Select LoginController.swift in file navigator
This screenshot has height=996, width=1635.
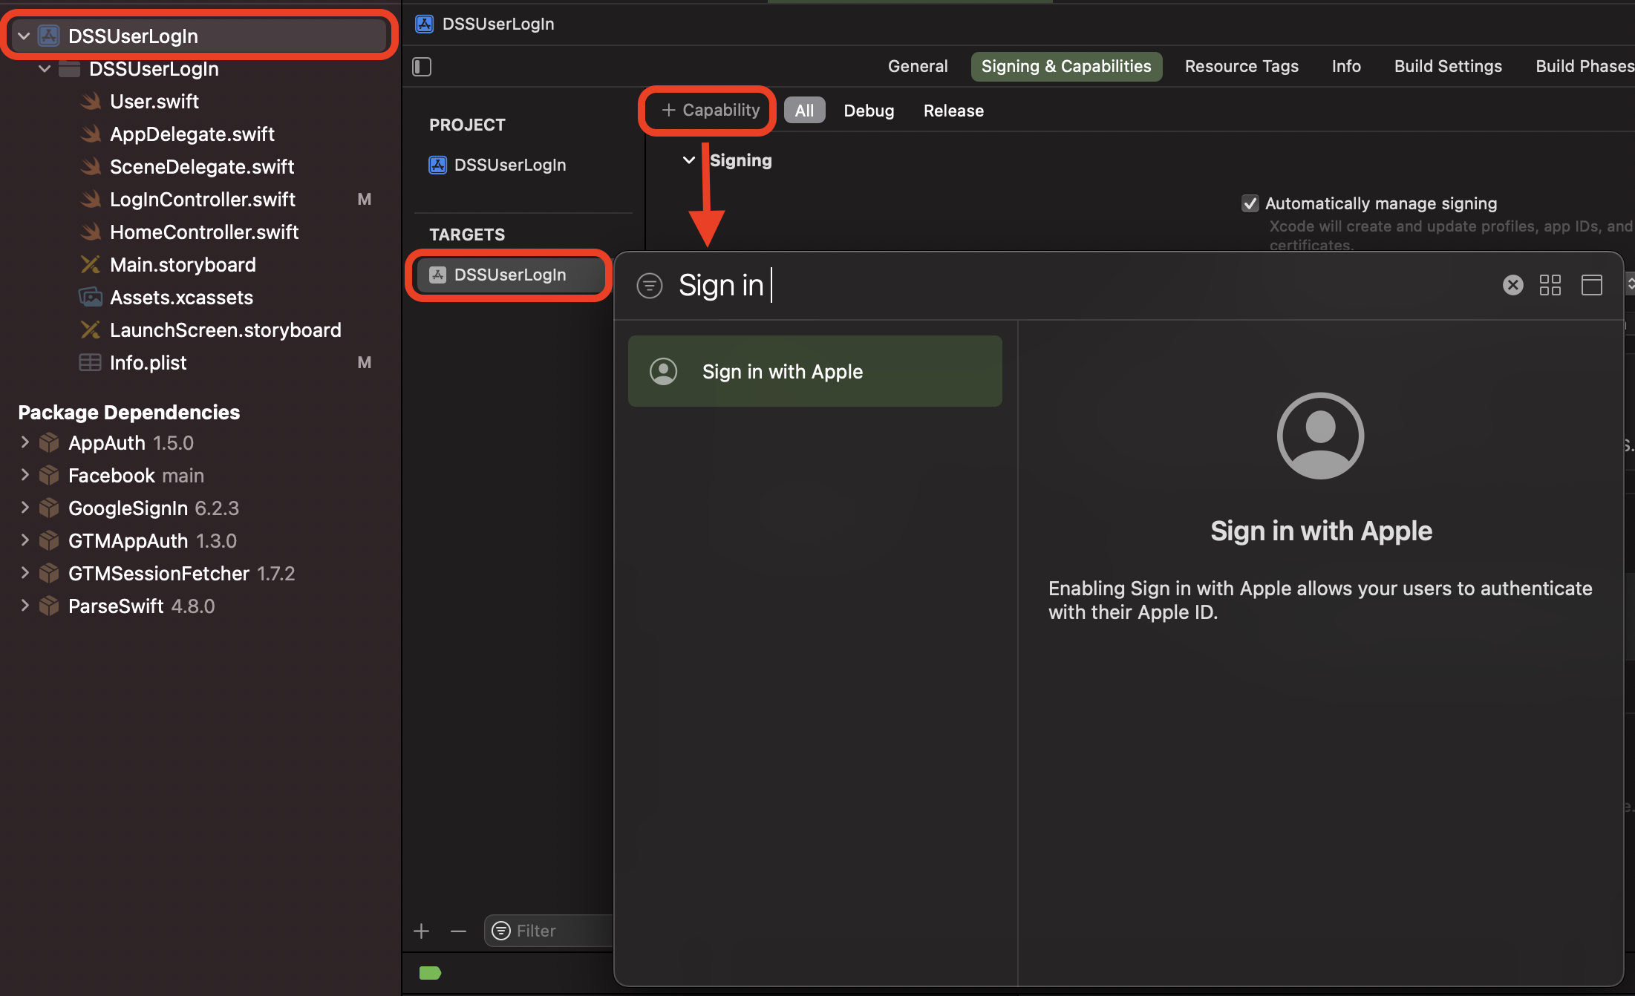(202, 198)
